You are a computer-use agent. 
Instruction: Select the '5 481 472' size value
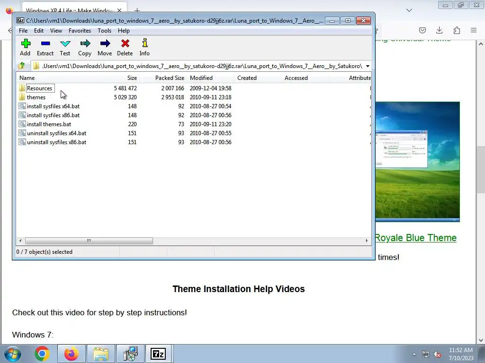(x=125, y=88)
